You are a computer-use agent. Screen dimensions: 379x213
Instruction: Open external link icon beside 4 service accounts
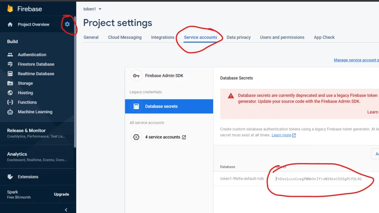(x=184, y=137)
